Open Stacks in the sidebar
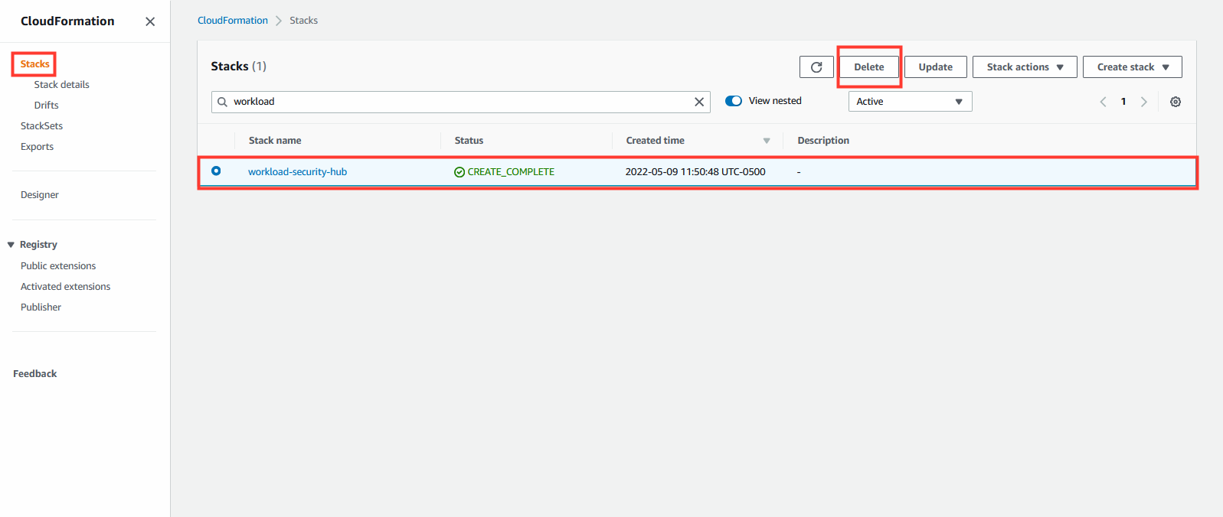Screen dimensions: 1223x517 (x=34, y=64)
